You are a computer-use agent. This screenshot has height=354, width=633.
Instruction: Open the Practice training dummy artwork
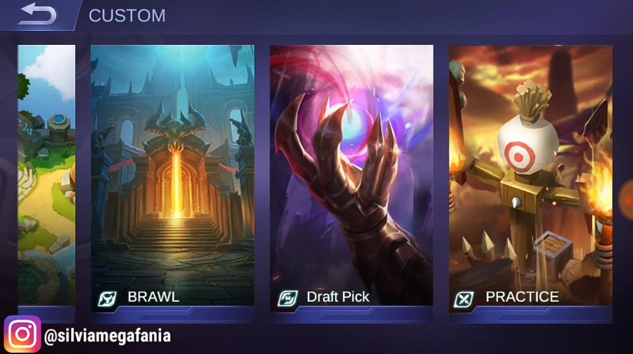click(x=531, y=175)
